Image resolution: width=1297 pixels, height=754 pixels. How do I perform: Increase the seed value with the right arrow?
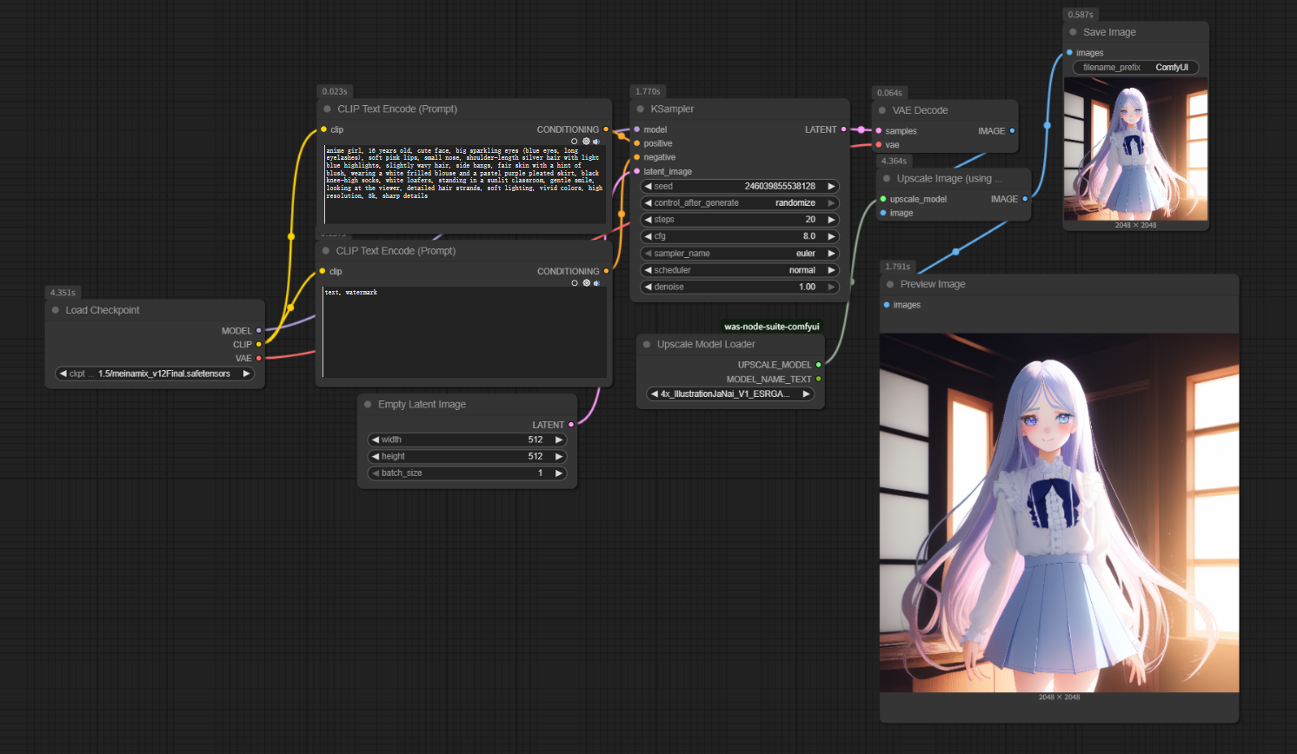831,186
